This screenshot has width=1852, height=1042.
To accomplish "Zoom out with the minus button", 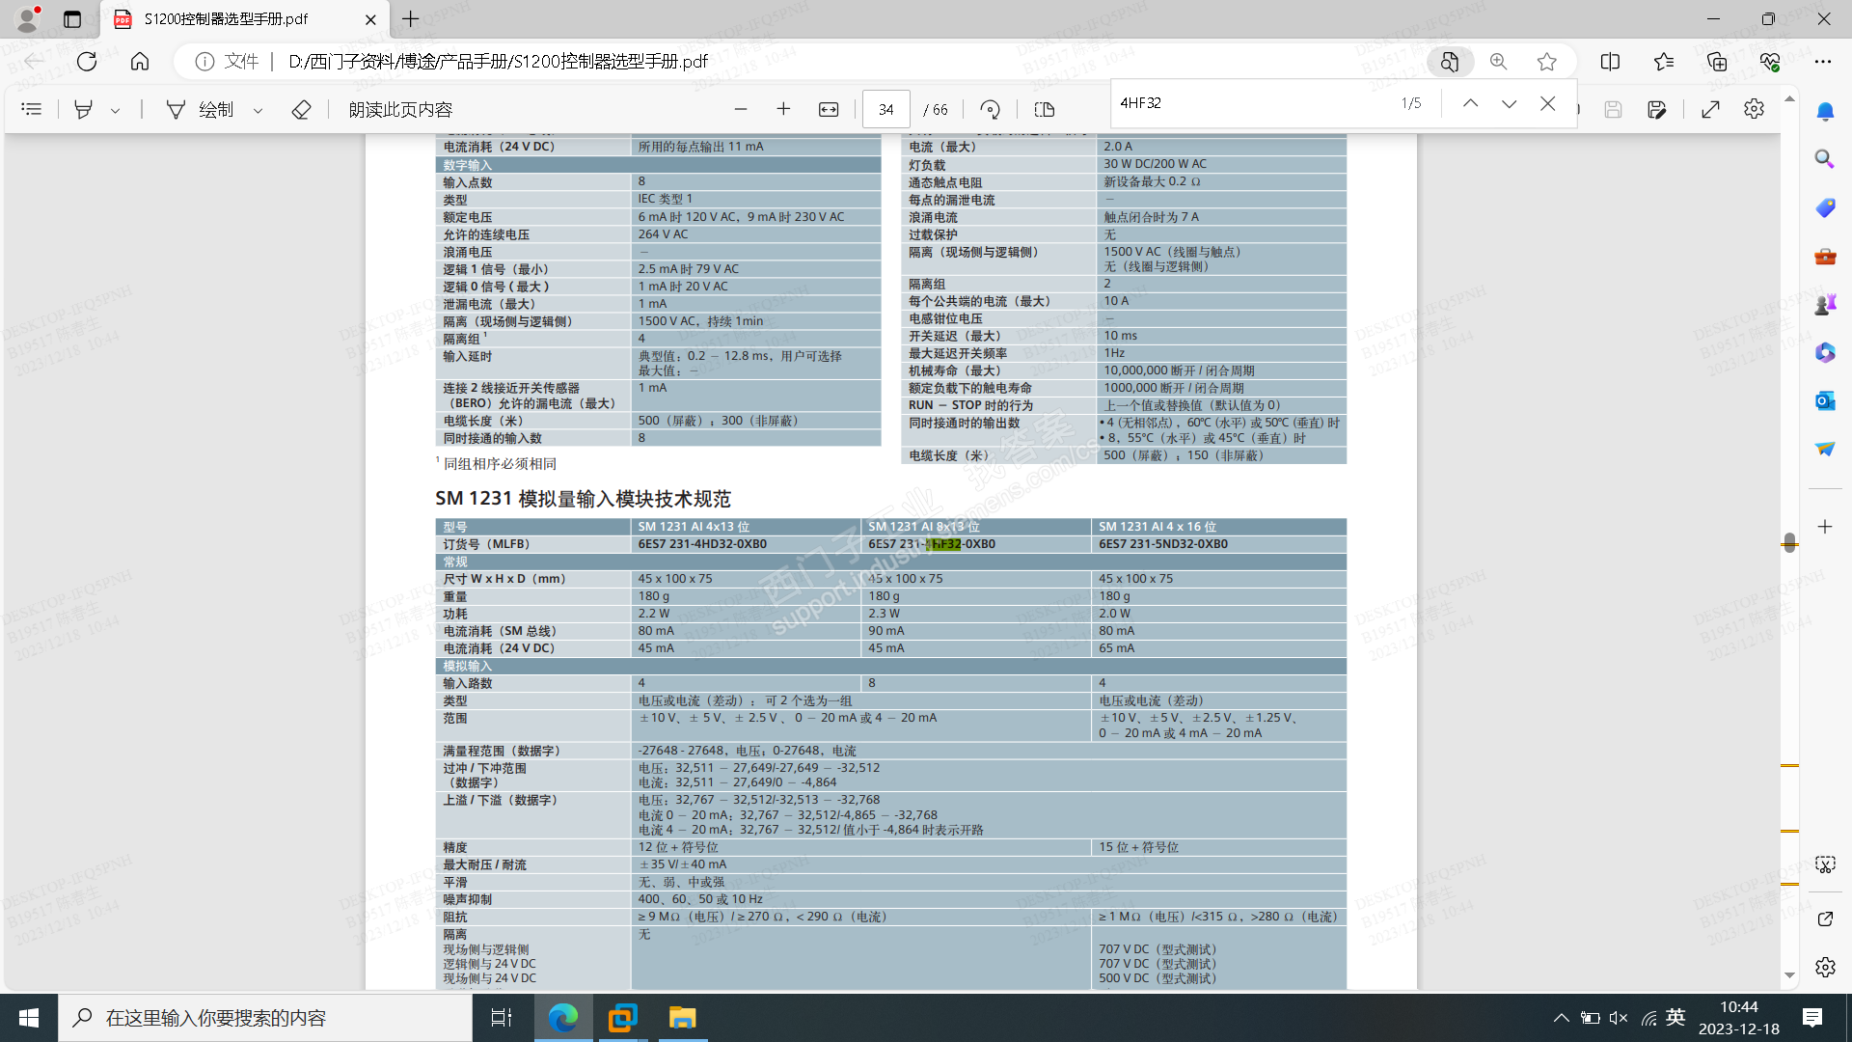I will pyautogui.click(x=741, y=109).
